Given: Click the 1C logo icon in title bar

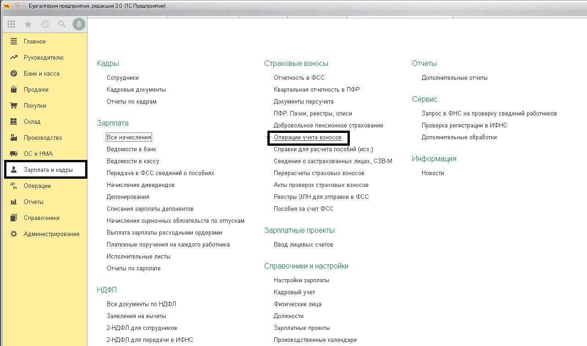Looking at the screenshot, I should (7, 6).
